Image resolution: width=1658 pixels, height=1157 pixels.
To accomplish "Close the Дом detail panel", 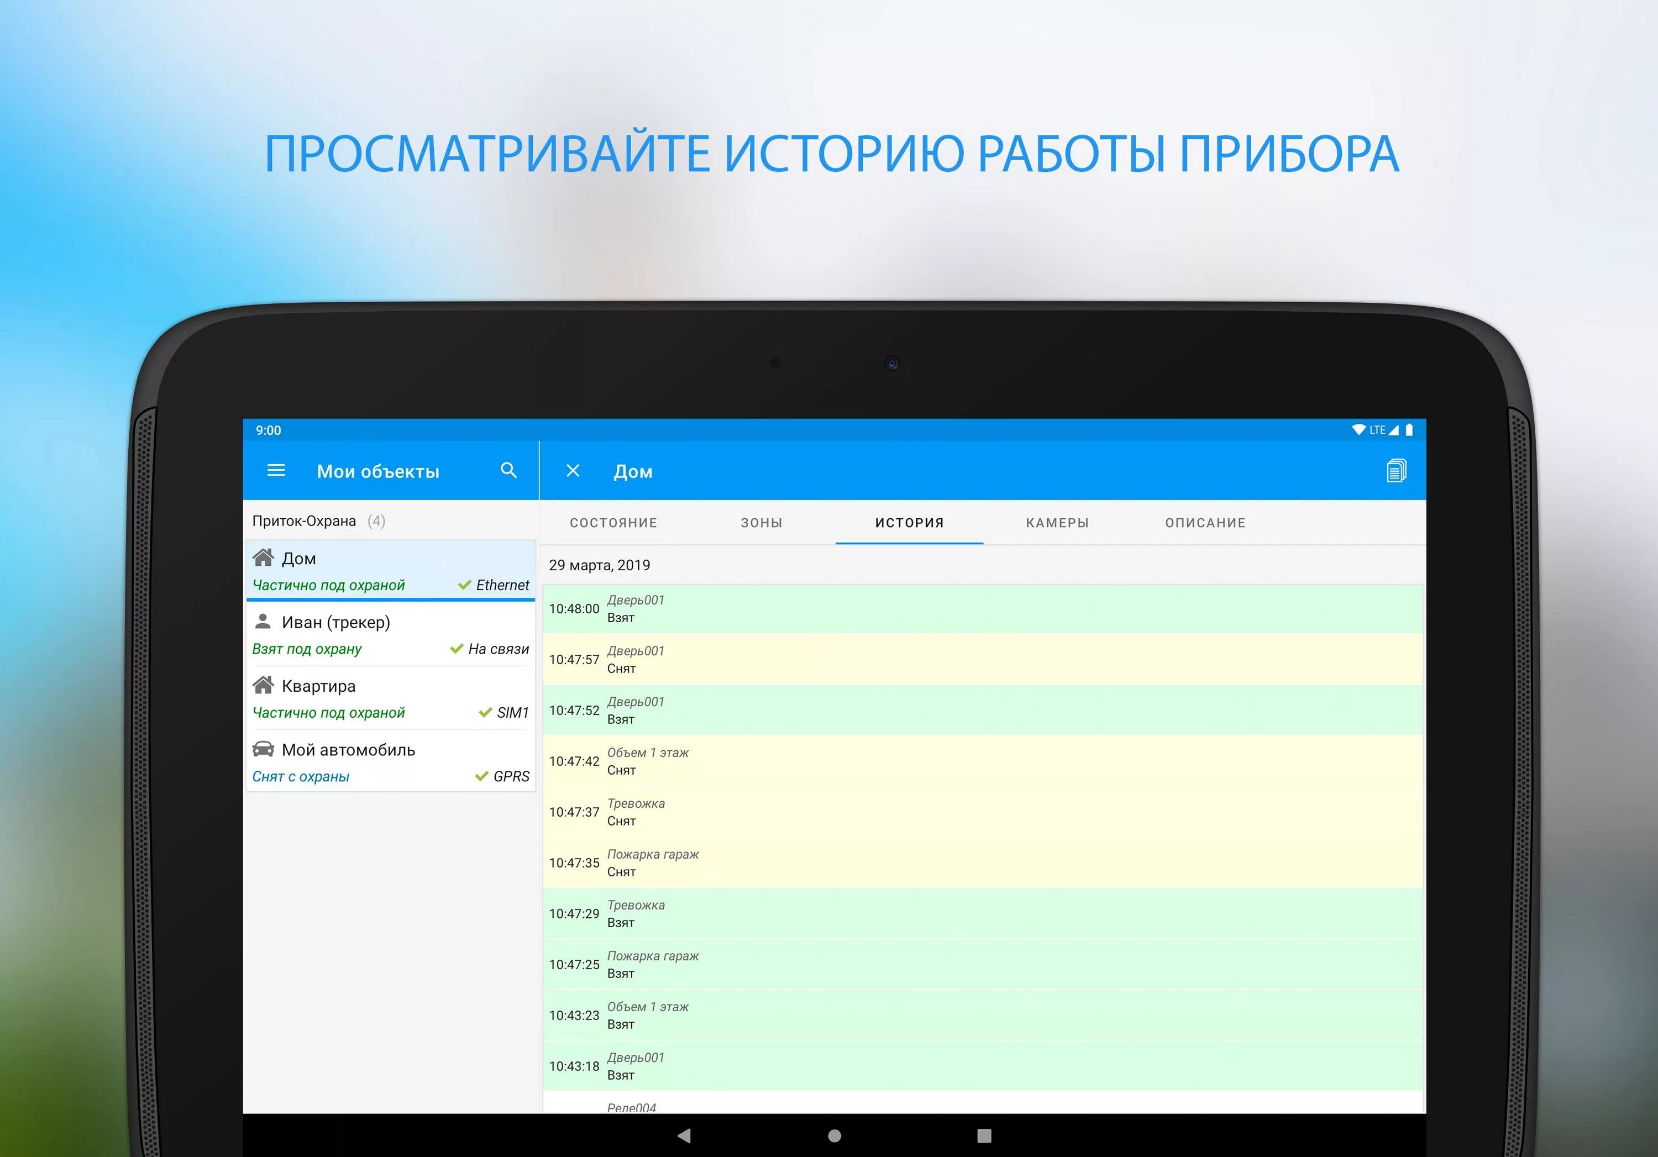I will coord(573,471).
